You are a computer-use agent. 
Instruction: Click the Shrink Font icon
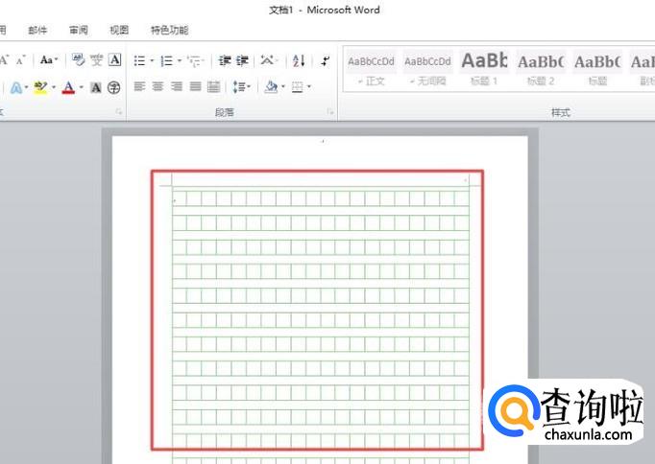click(20, 60)
